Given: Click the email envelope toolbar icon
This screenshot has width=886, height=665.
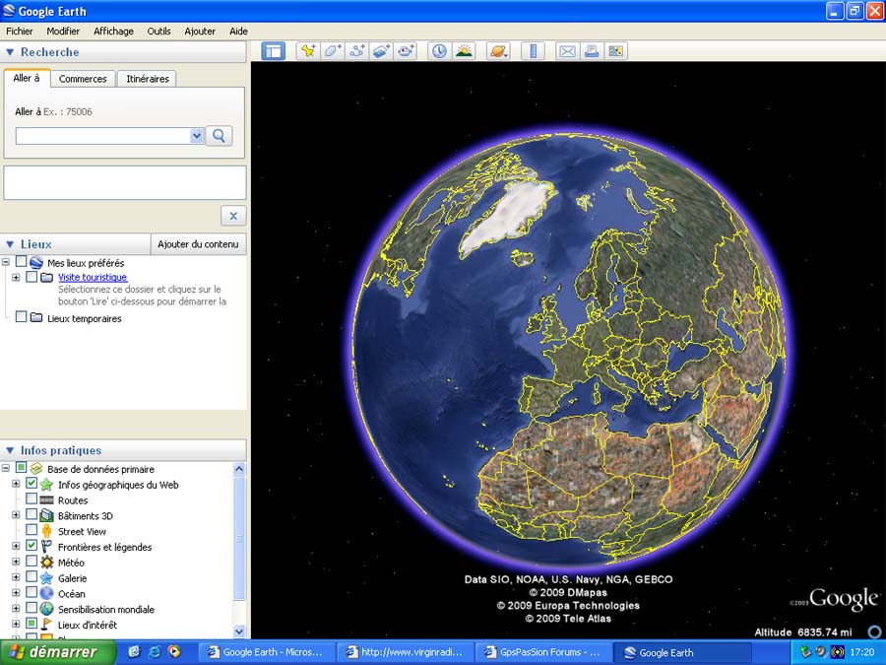Looking at the screenshot, I should (x=567, y=51).
